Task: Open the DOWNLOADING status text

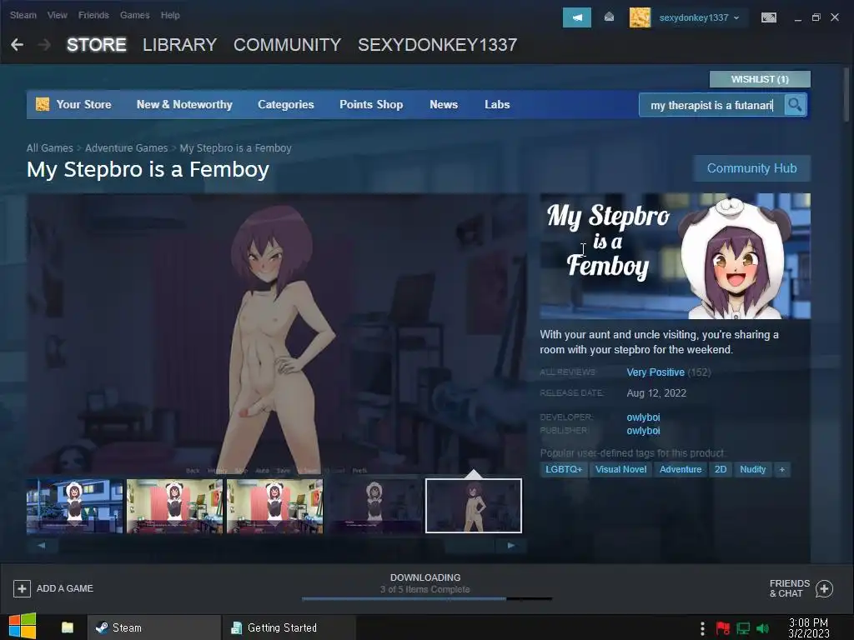Action: pyautogui.click(x=425, y=577)
